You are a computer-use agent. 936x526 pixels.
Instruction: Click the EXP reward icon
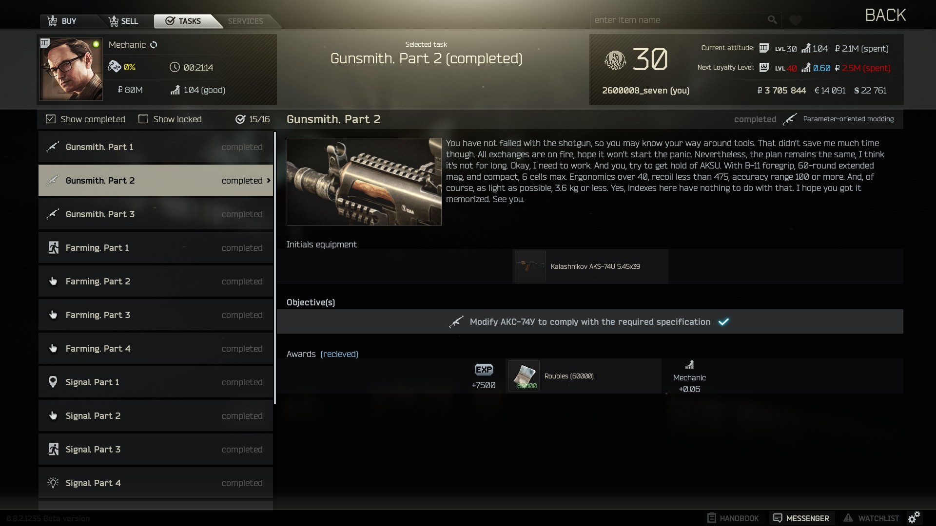[x=484, y=370]
